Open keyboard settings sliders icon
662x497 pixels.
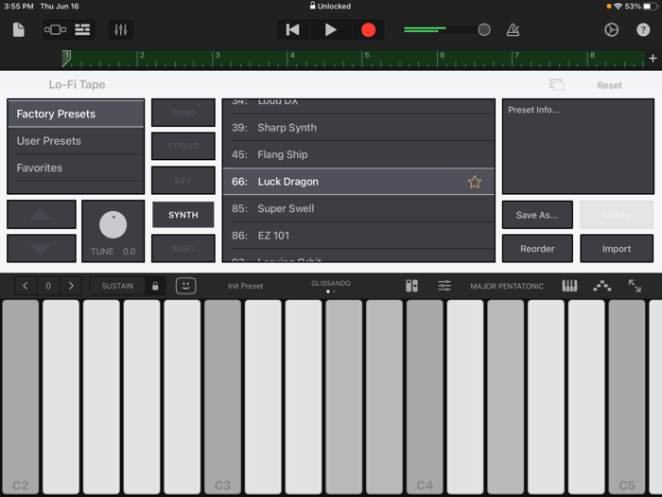(444, 286)
